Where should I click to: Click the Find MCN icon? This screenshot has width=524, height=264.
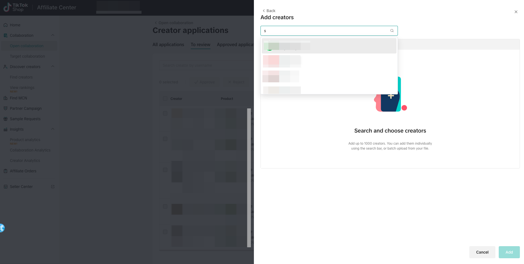[5, 98]
